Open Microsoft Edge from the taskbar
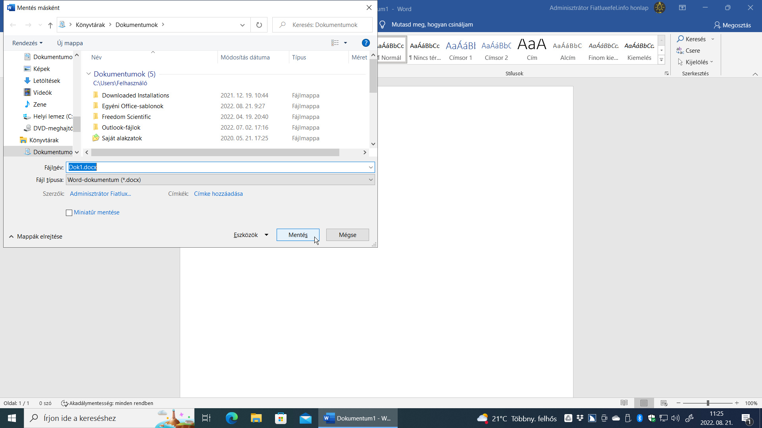762x428 pixels. click(x=231, y=418)
